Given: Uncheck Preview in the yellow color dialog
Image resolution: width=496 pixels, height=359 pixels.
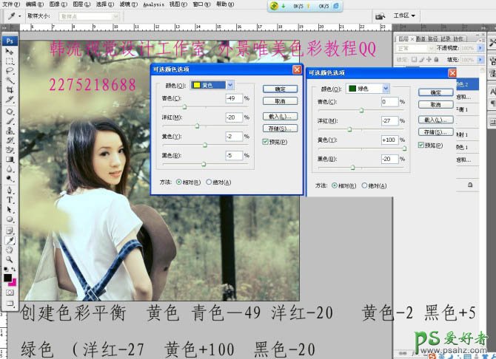Looking at the screenshot, I should click(x=266, y=142).
